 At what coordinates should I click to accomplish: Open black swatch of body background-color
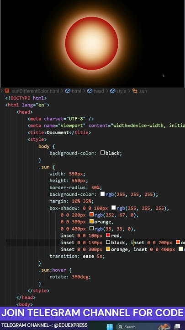(x=102, y=153)
